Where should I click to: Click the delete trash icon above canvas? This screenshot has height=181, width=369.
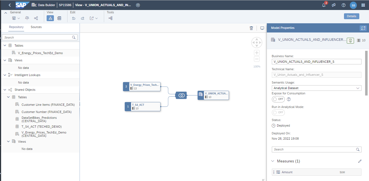click(251, 28)
